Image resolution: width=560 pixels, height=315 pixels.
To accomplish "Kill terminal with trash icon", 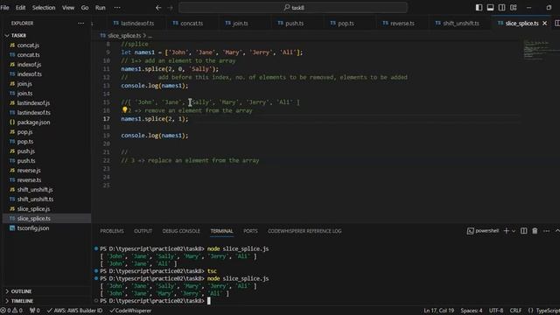I will pos(535,231).
